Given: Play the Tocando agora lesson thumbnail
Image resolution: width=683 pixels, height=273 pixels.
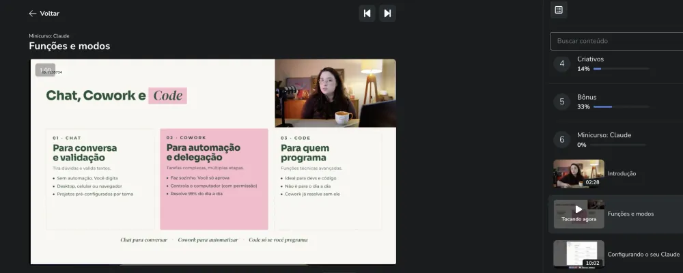Looking at the screenshot, I should [x=579, y=214].
